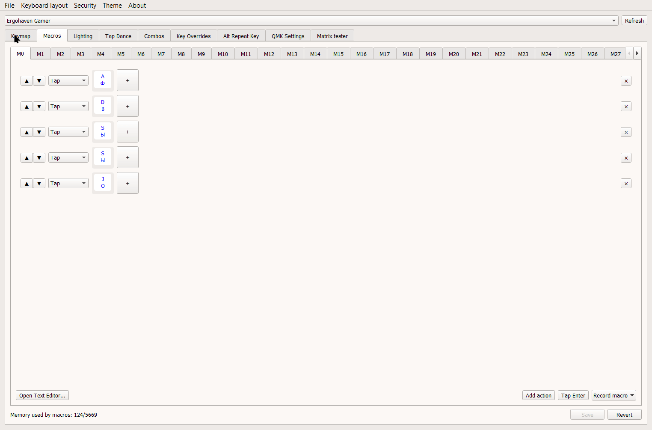Move the first macro action A down
Image resolution: width=652 pixels, height=430 pixels.
coord(39,81)
